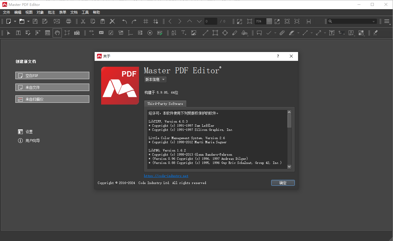The height and width of the screenshot is (241, 393).
Task: Click the cut scissors icon
Action: coord(83,21)
